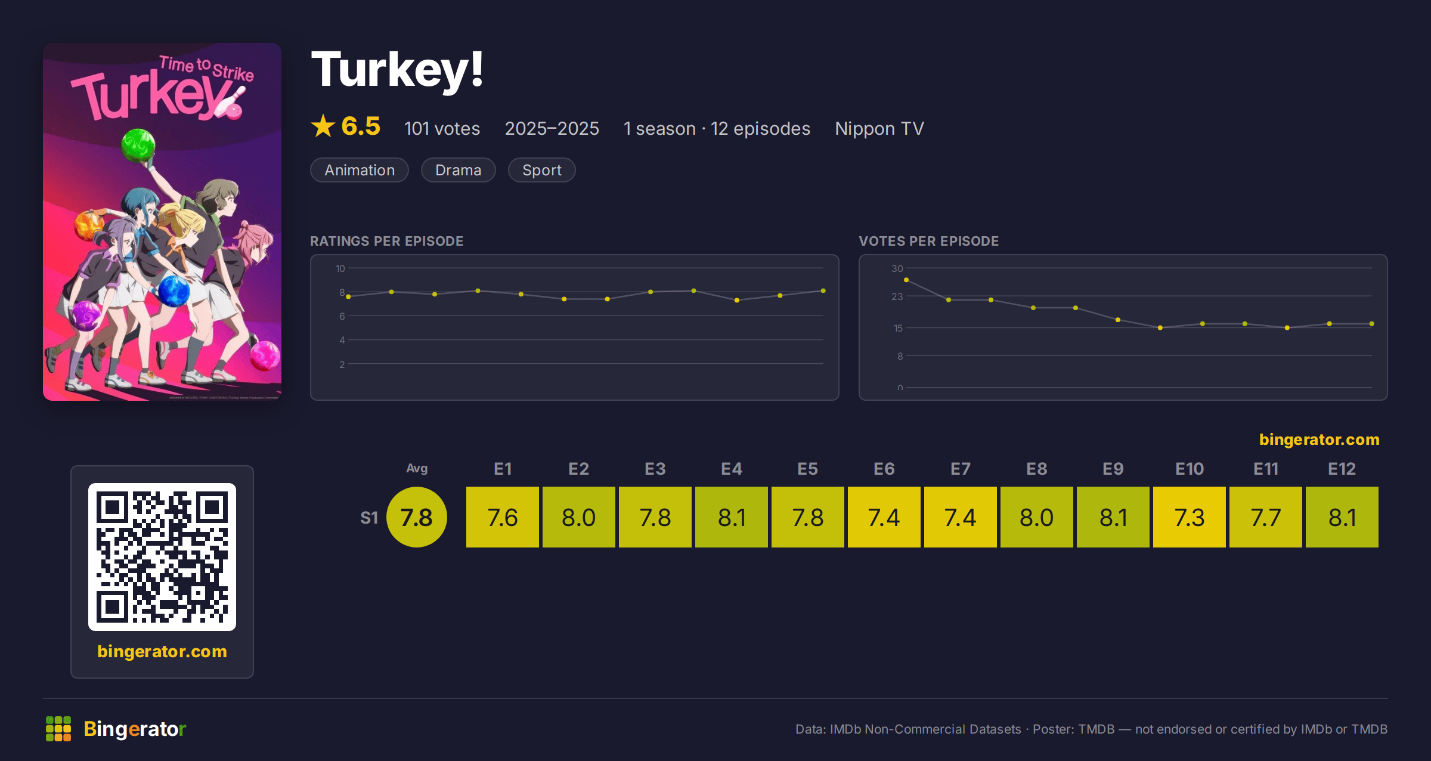Click first data point in votes chart
Screen dimensions: 1431x761
coord(906,280)
